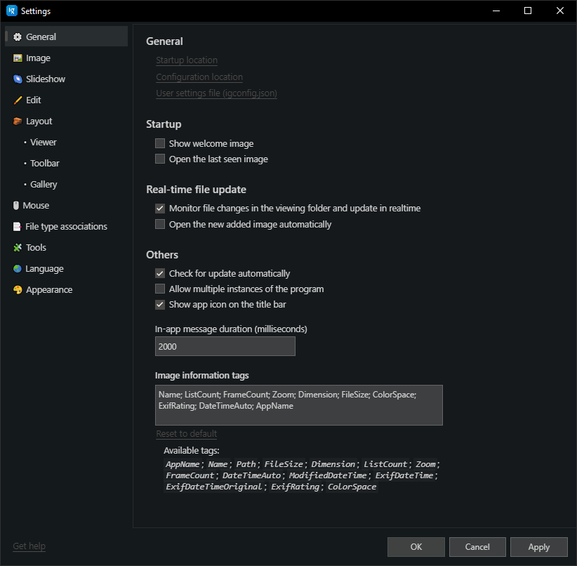Open Mouse settings
The width and height of the screenshot is (577, 566).
[x=66, y=205]
